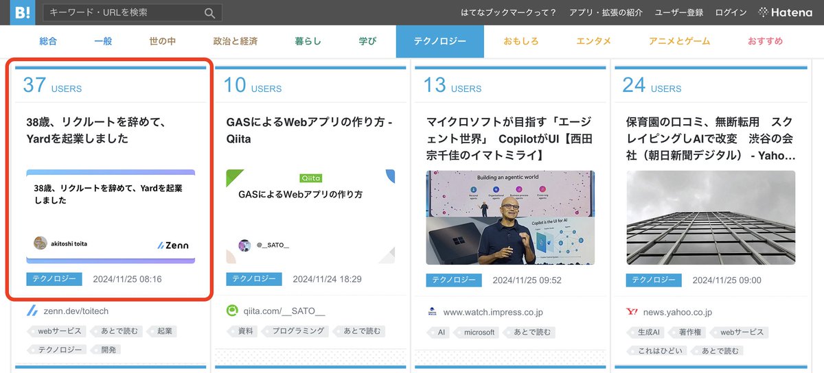
Task: Open the 13 USERS bookmark count
Action: tap(452, 85)
